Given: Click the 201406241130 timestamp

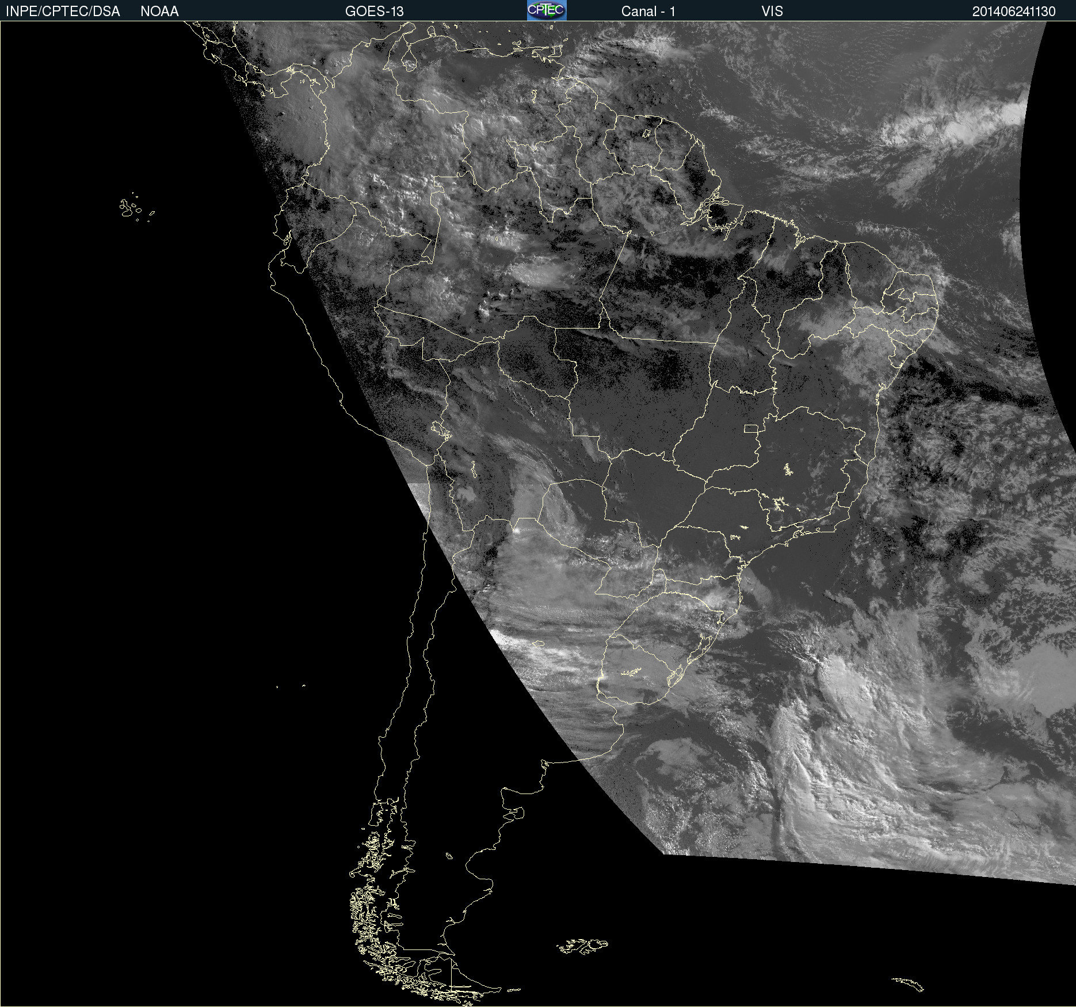Looking at the screenshot, I should pos(1013,12).
